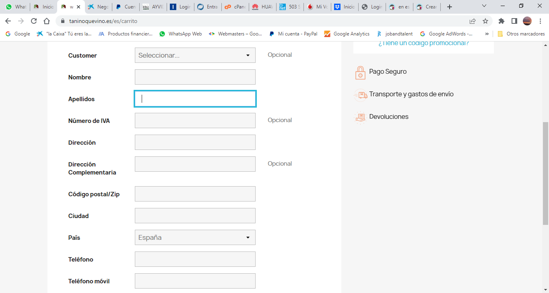
Task: Switch to the HUAWEI tab
Action: 262,7
